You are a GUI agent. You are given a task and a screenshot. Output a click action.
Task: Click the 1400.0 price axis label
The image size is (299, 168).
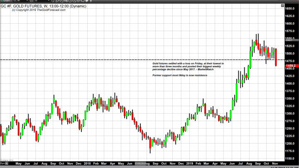click(290, 83)
